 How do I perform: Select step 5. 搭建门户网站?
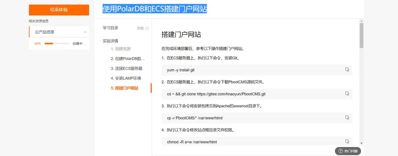[125, 88]
